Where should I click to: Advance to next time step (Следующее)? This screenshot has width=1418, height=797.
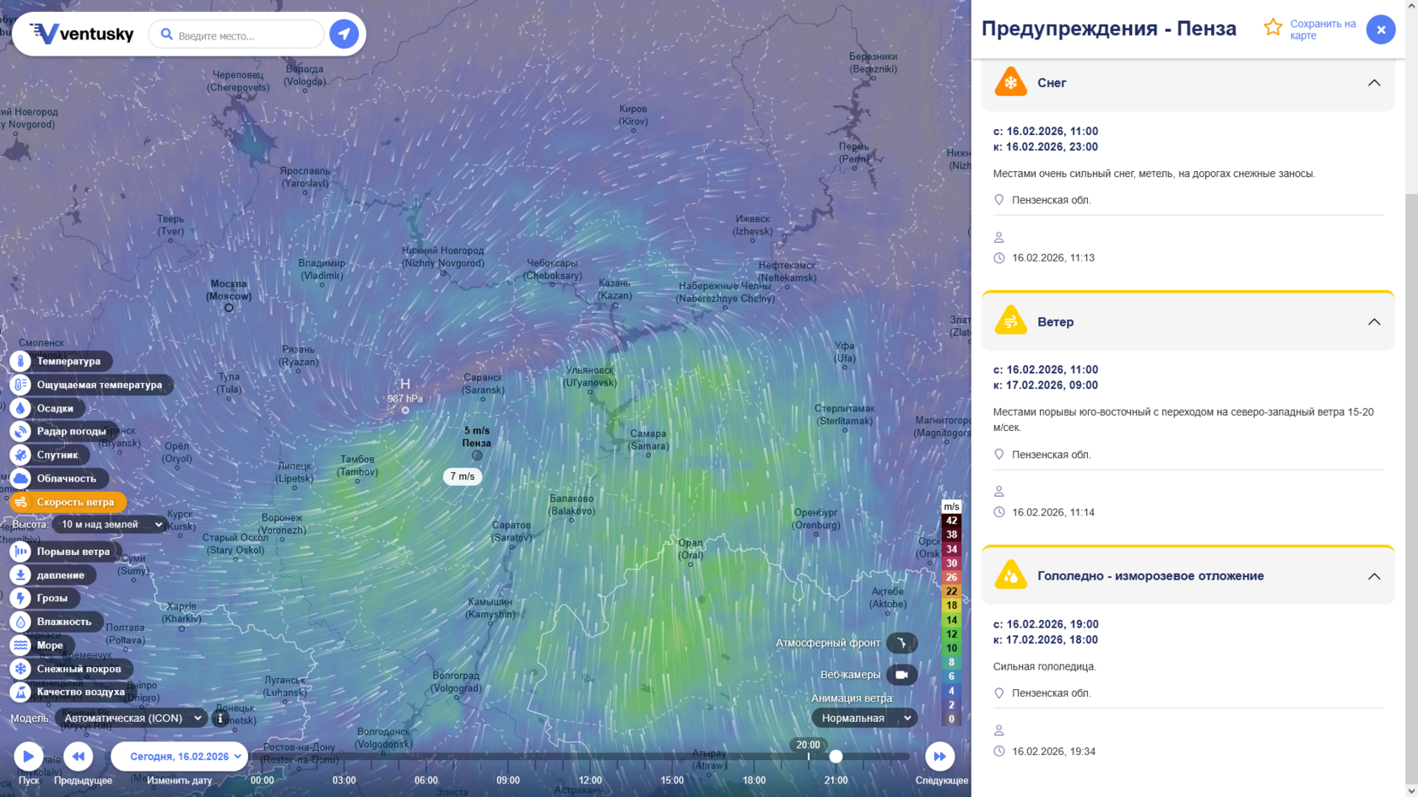(x=939, y=757)
